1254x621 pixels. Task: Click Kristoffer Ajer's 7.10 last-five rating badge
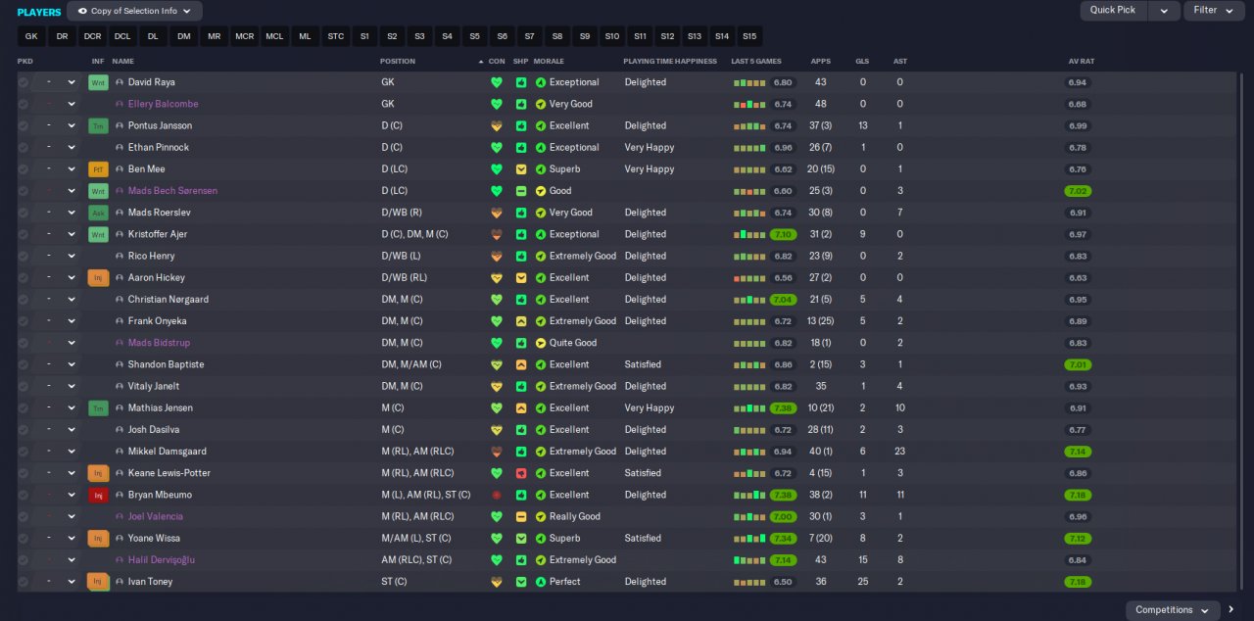pos(783,234)
